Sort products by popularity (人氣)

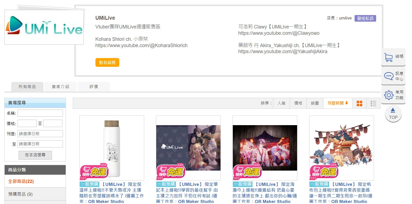[x=282, y=103]
